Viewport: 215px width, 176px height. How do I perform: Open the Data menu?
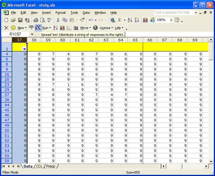click(86, 13)
